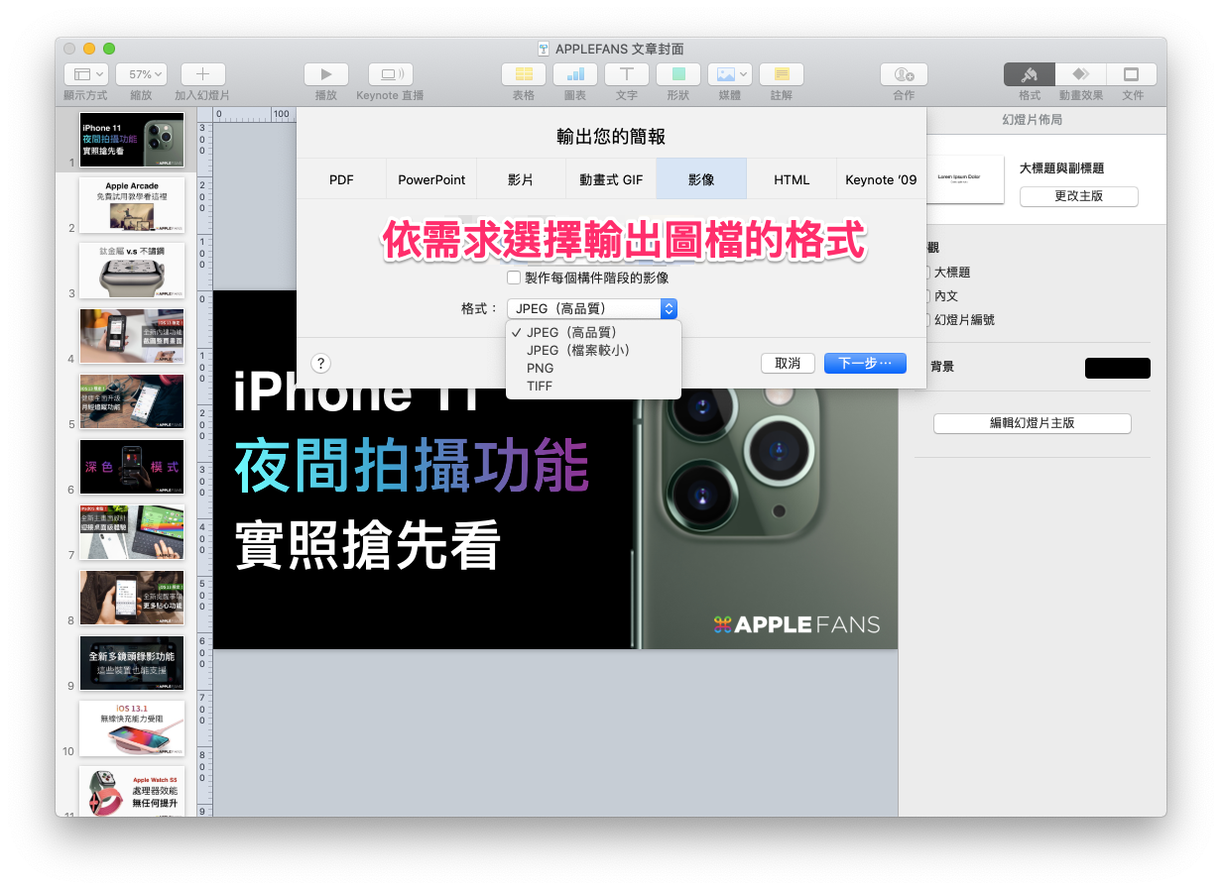The width and height of the screenshot is (1222, 890).
Task: Choose JPEG（高品質）from format list
Action: (x=593, y=332)
